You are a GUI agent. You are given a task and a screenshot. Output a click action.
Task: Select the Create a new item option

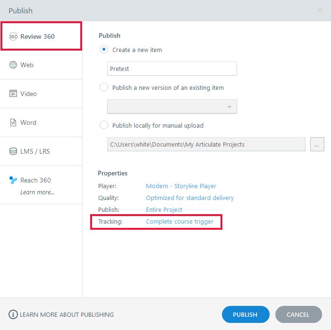pos(104,50)
